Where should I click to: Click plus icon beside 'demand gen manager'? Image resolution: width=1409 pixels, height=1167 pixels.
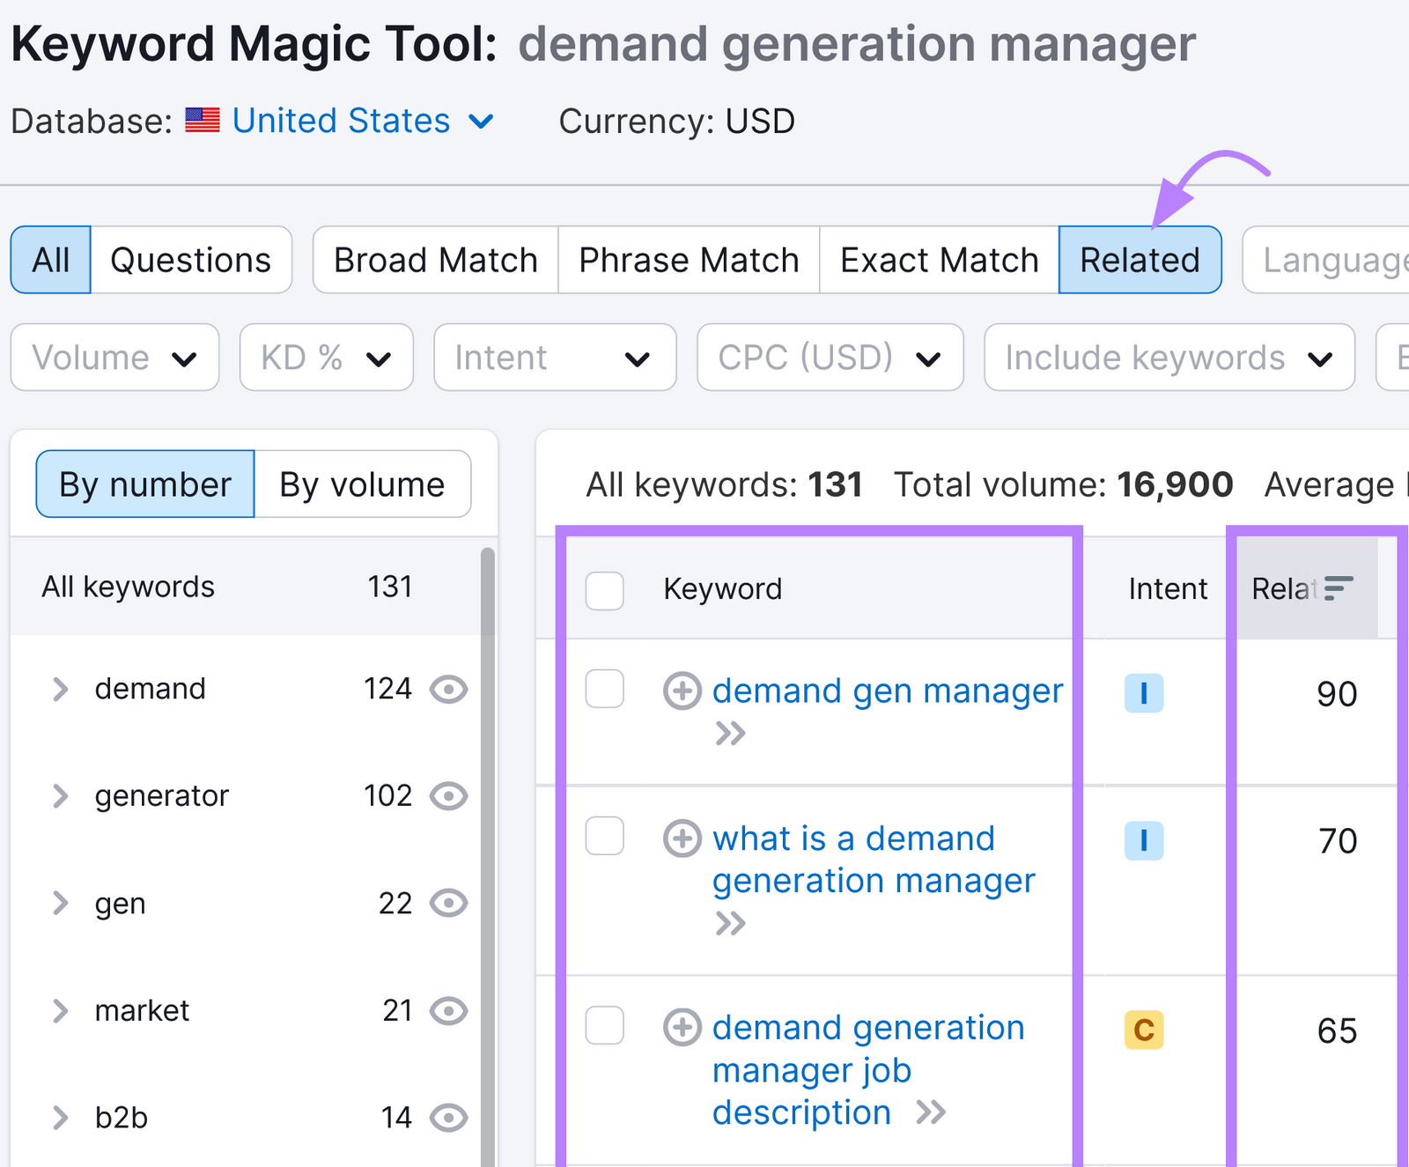pyautogui.click(x=682, y=691)
